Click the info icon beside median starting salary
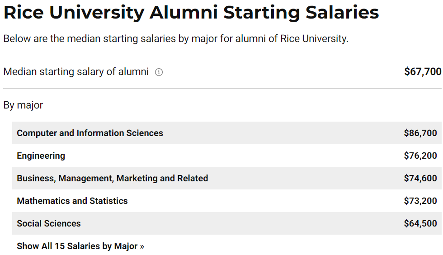 pos(159,72)
